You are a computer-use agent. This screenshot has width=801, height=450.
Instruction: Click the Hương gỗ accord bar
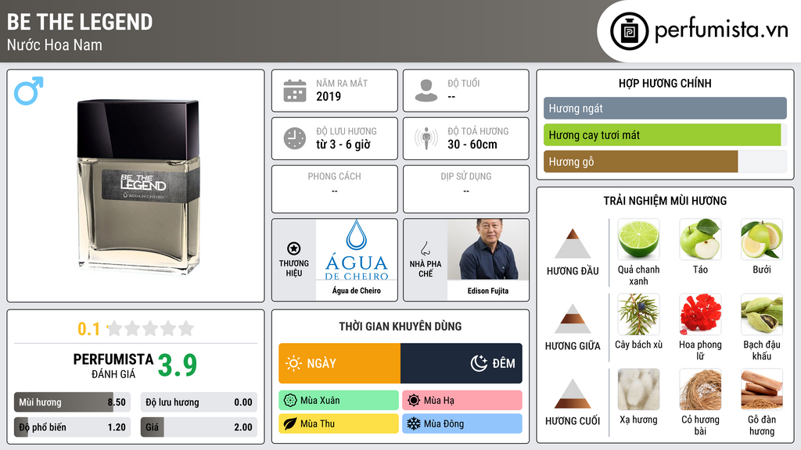coord(665,162)
